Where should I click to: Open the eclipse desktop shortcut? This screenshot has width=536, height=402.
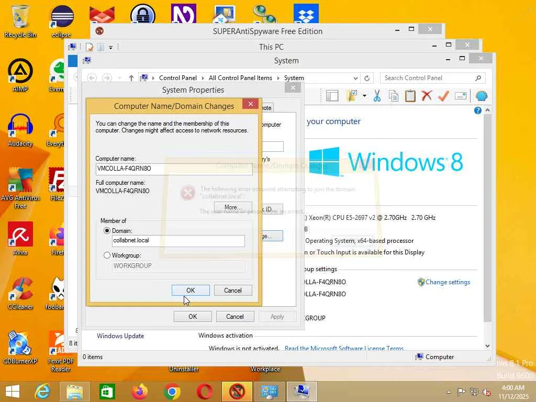pos(62,21)
